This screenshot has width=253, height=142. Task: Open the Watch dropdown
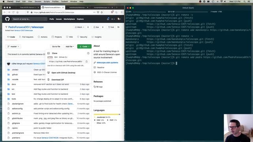click(x=79, y=27)
